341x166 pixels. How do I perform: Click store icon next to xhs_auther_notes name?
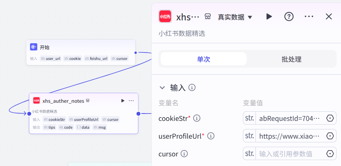tap(88, 101)
